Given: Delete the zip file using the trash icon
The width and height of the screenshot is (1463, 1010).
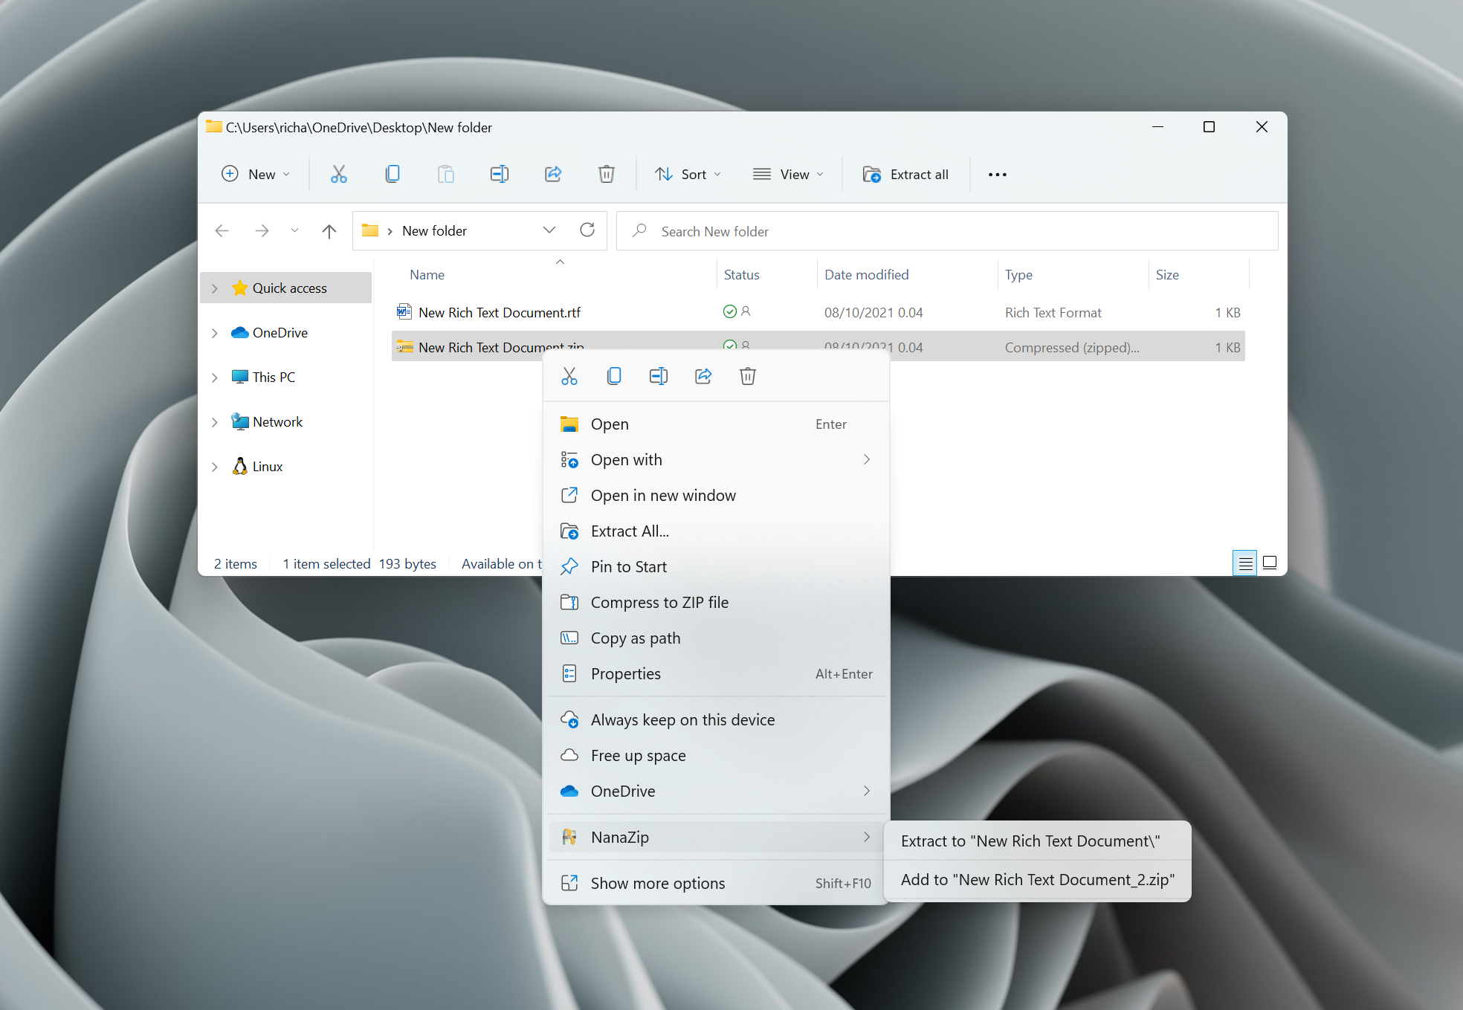Looking at the screenshot, I should click(x=607, y=174).
